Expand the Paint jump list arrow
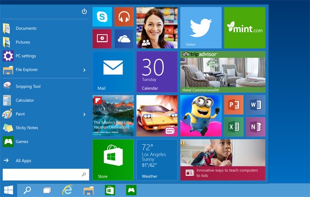This screenshot has height=197, width=310. pos(84,114)
